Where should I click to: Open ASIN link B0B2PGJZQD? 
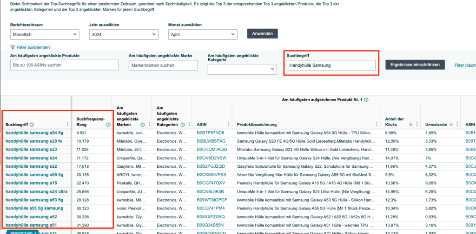tap(211, 166)
